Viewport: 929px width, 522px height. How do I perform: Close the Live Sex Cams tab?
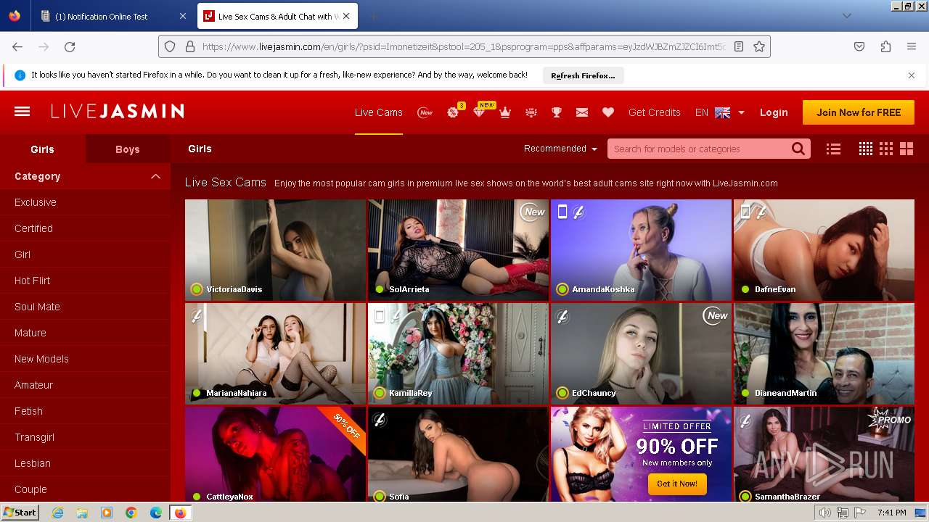(346, 16)
